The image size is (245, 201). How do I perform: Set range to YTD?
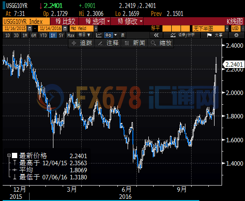pos(43,35)
